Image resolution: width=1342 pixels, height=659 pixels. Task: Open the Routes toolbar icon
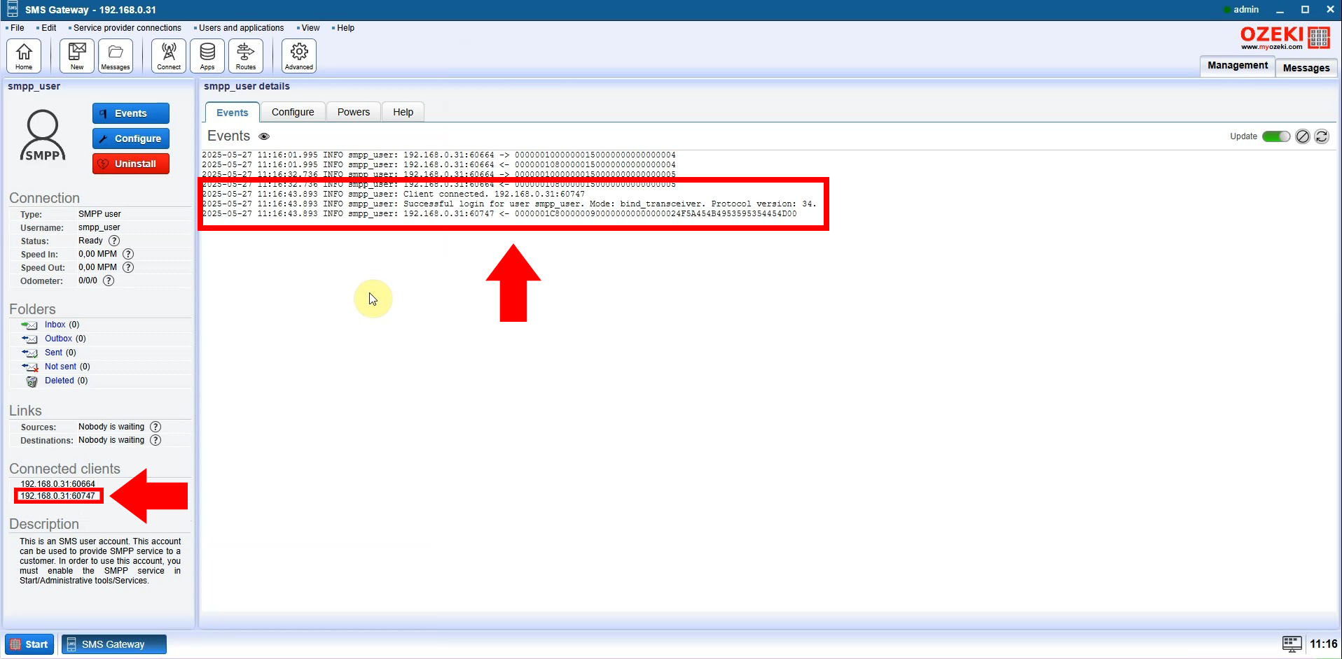coord(246,56)
